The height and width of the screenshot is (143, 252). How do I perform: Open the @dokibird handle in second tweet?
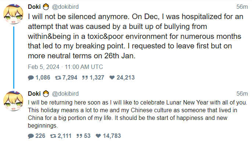(x=65, y=93)
